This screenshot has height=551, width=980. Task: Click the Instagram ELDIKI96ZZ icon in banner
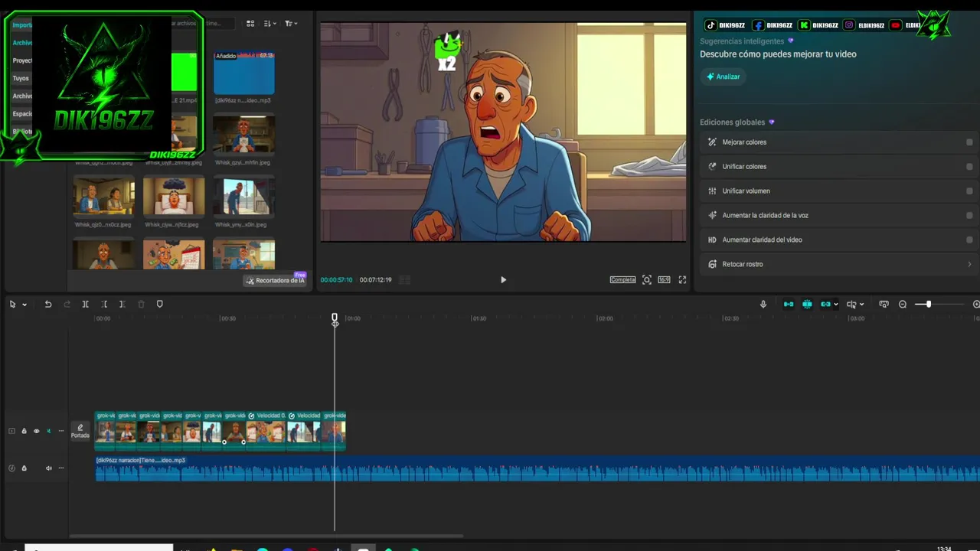click(849, 25)
